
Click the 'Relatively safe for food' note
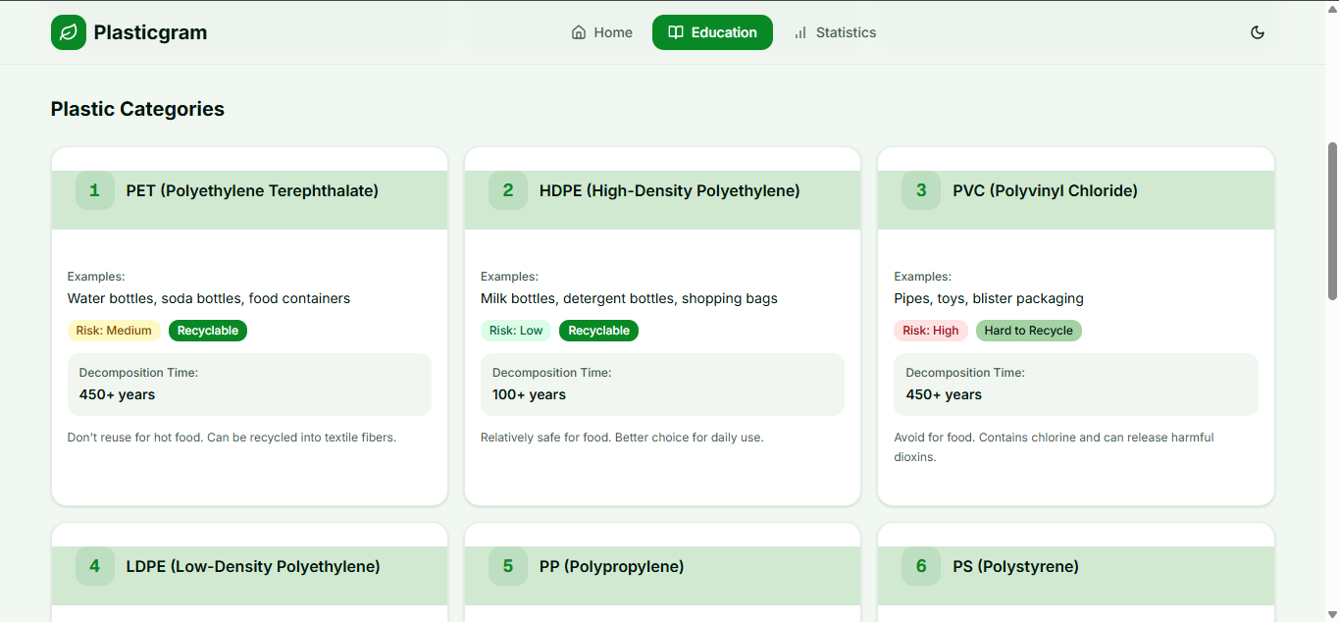622,438
